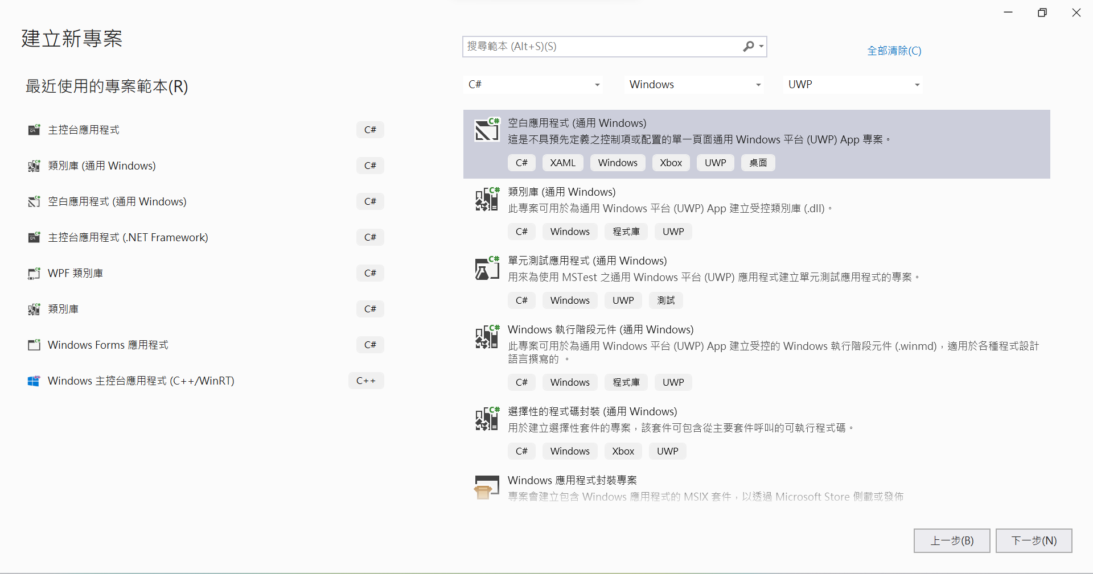Select 主控台應用程式 (.NET Framework) recent template
Image resolution: width=1093 pixels, height=574 pixels.
pyautogui.click(x=206, y=237)
